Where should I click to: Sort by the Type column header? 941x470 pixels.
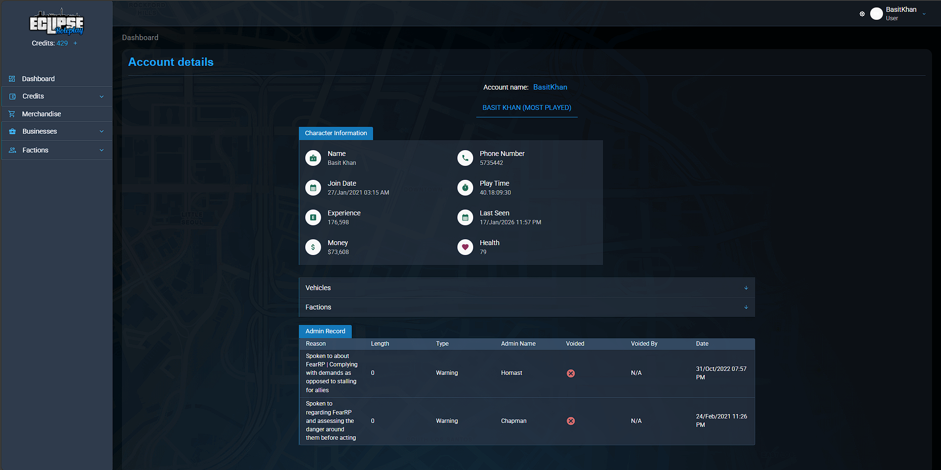(x=442, y=344)
